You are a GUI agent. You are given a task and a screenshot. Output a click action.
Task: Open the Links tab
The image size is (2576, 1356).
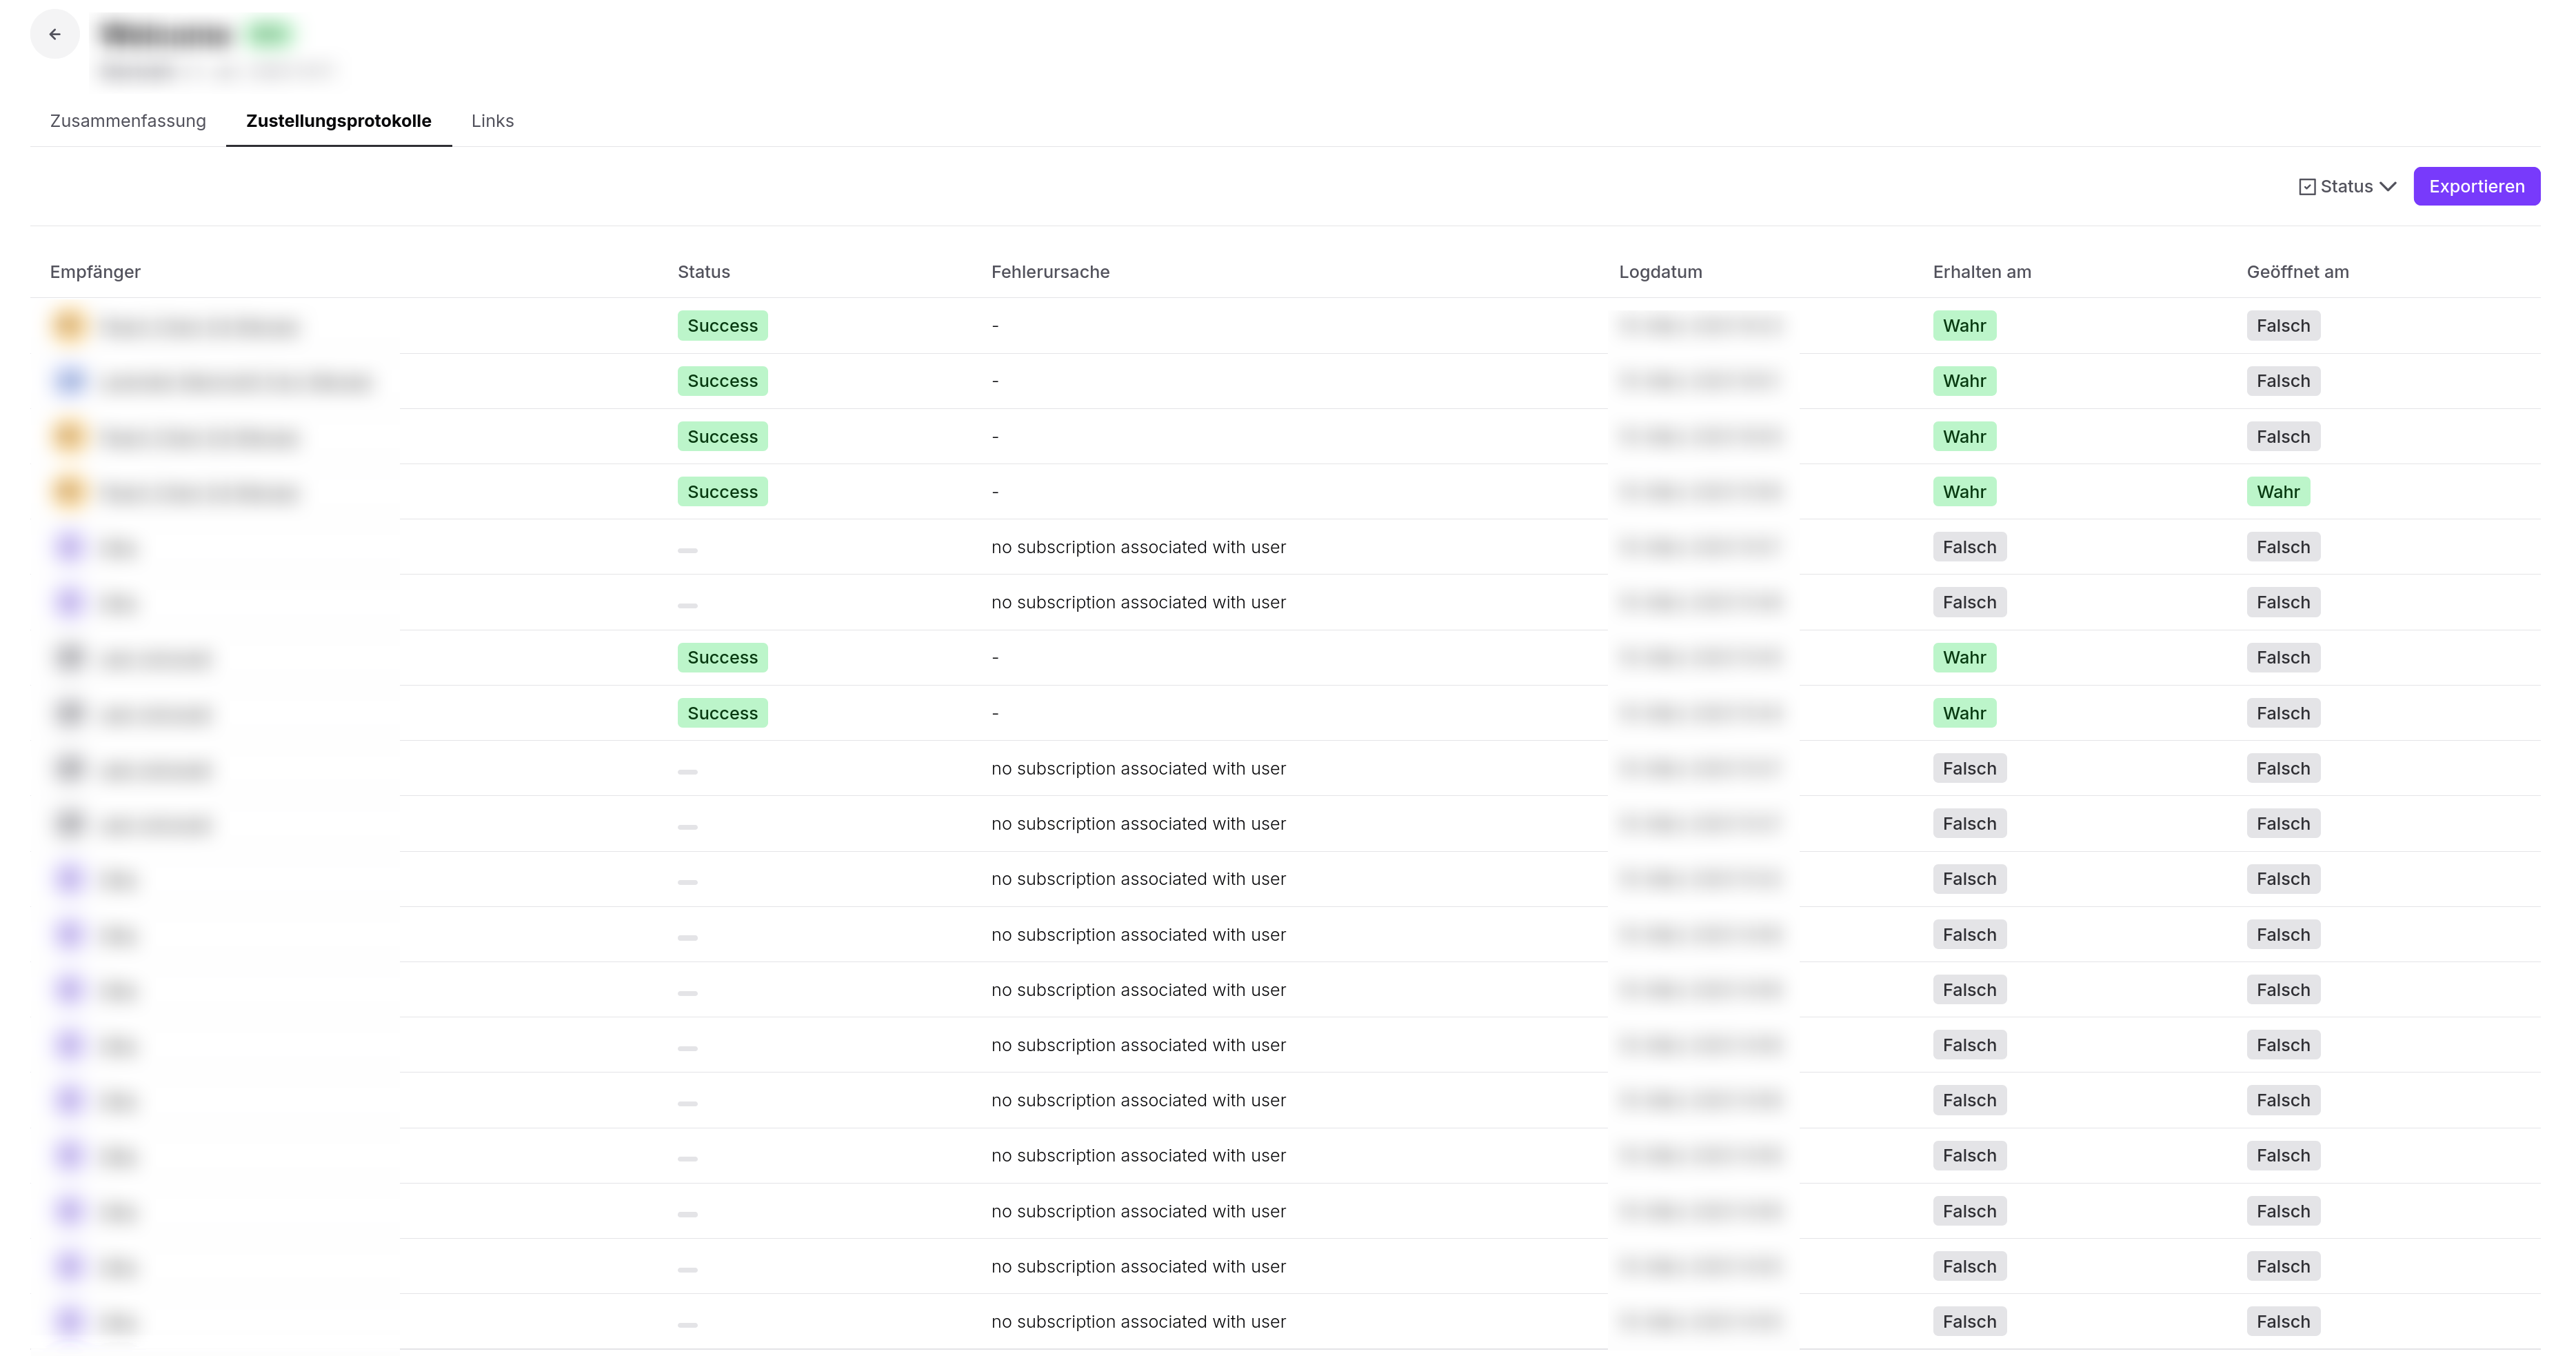point(492,121)
